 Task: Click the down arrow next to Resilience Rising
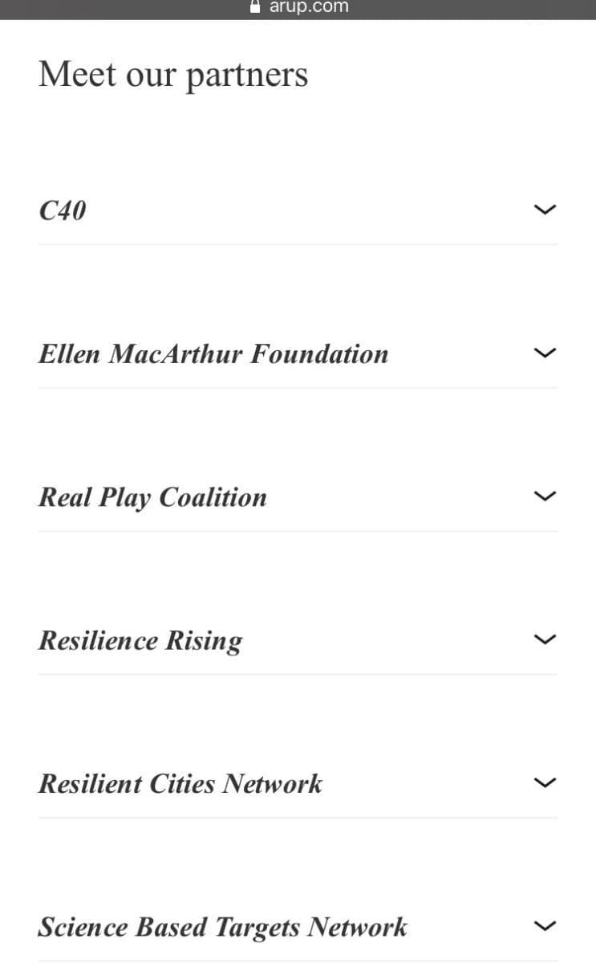point(545,639)
